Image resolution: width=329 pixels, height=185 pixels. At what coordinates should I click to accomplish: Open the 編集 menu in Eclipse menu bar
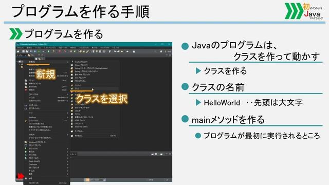29,48
